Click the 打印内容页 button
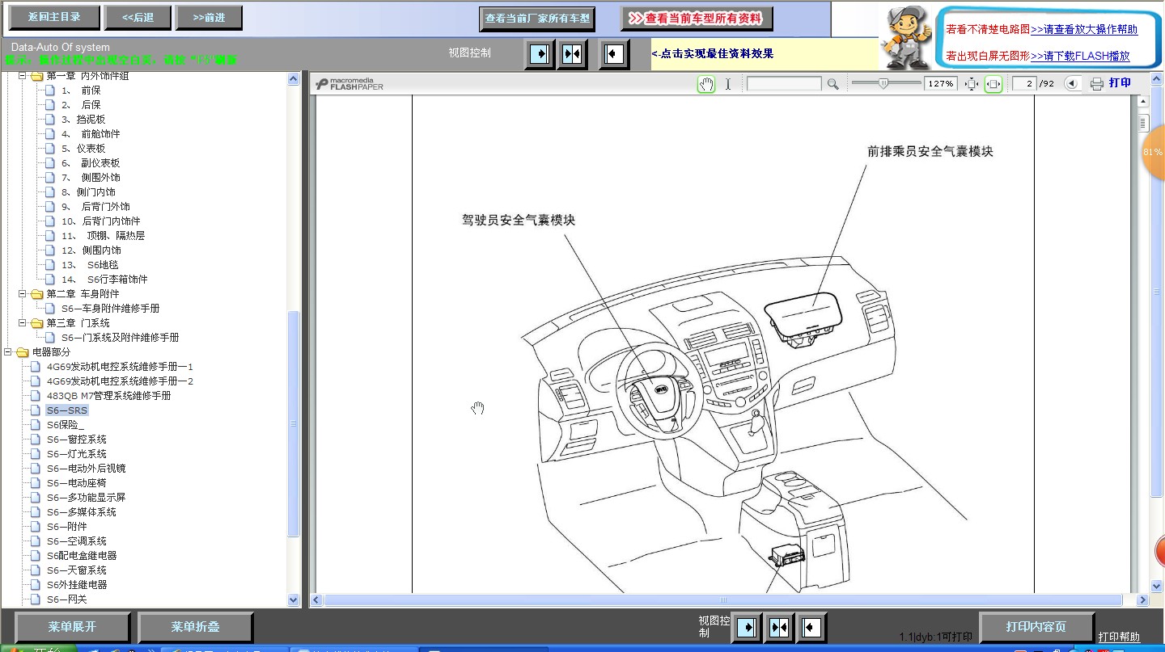The height and width of the screenshot is (652, 1165). 1036,627
